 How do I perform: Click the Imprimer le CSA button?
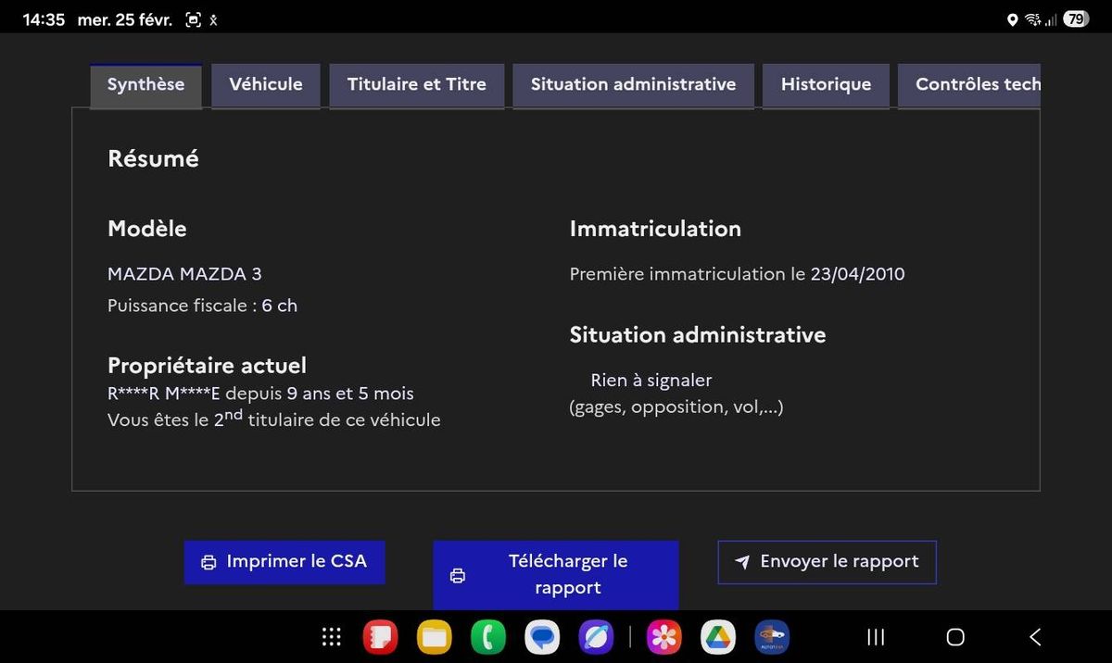coord(284,562)
